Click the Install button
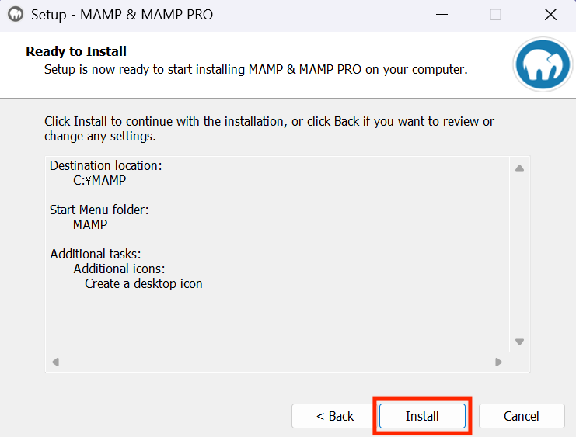 [422, 416]
